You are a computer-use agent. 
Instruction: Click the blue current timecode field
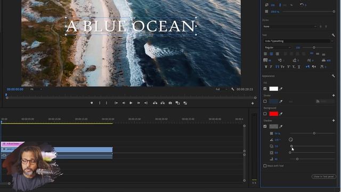pyautogui.click(x=15, y=89)
